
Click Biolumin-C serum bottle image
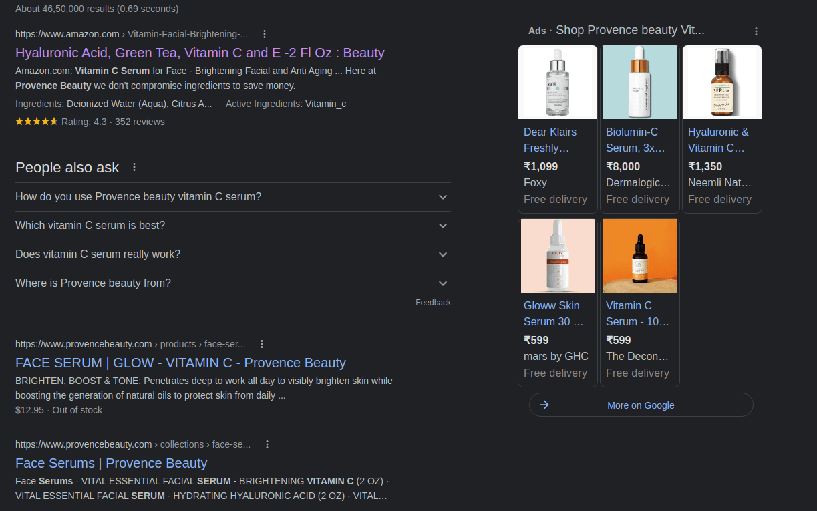pos(640,82)
